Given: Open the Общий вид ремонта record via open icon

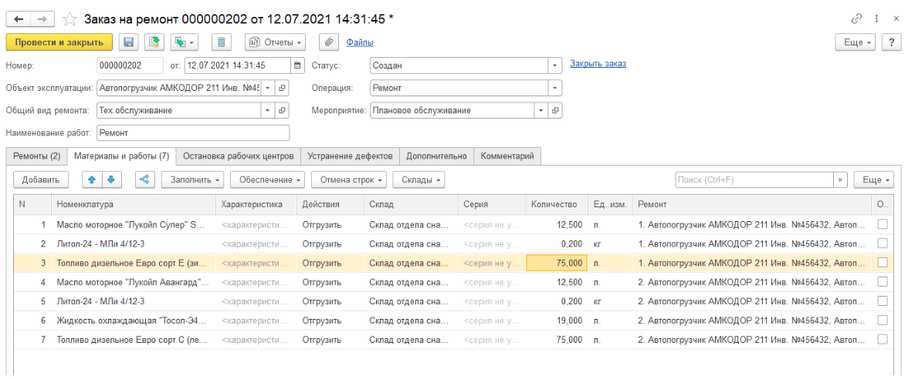Looking at the screenshot, I should tap(282, 110).
